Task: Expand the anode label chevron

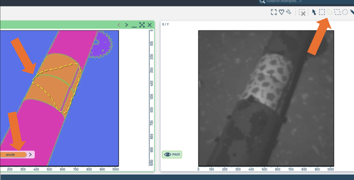Action: tap(30, 154)
